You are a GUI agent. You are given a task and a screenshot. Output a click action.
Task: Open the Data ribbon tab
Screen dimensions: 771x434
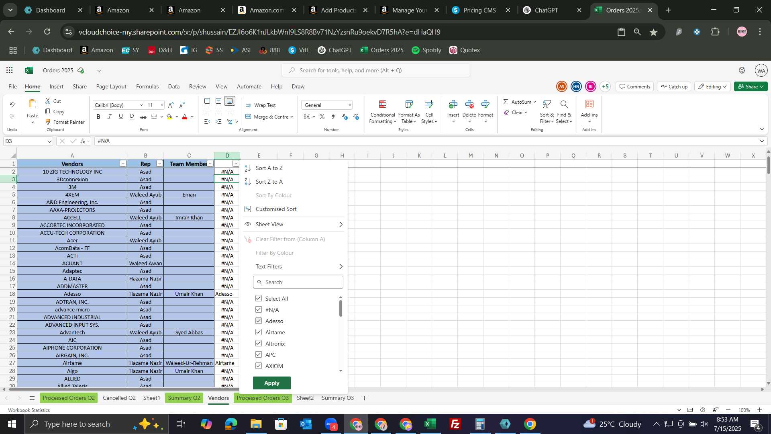click(x=173, y=86)
